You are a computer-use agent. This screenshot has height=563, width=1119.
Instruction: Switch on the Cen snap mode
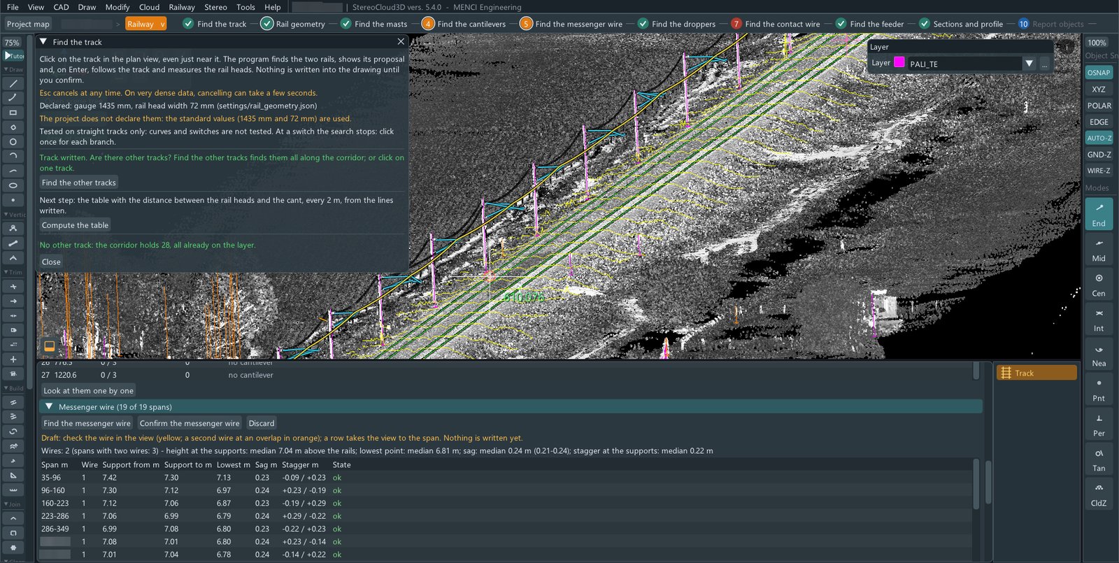(x=1099, y=284)
